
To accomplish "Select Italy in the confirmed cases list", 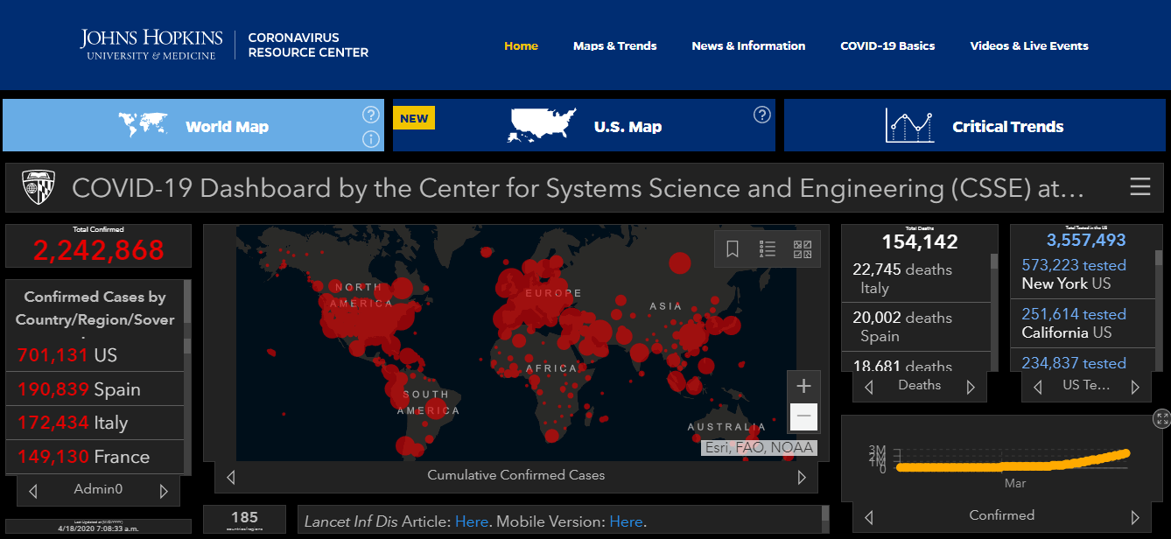I will coord(95,423).
